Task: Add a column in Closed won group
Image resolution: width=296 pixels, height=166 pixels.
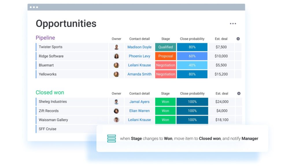Action: (239, 93)
